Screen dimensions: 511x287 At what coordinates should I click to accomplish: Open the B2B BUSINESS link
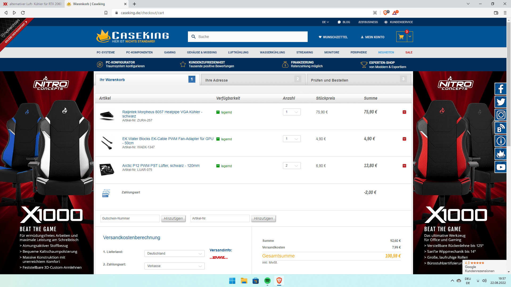(x=368, y=22)
